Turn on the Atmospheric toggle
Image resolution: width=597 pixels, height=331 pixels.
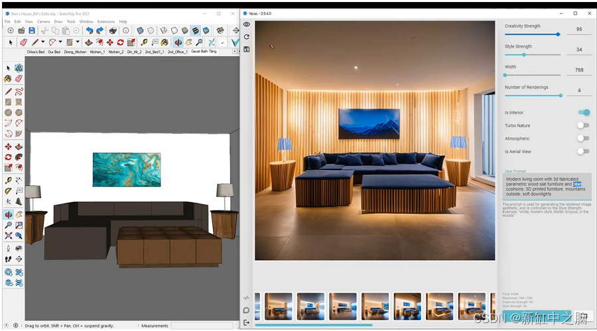582,138
